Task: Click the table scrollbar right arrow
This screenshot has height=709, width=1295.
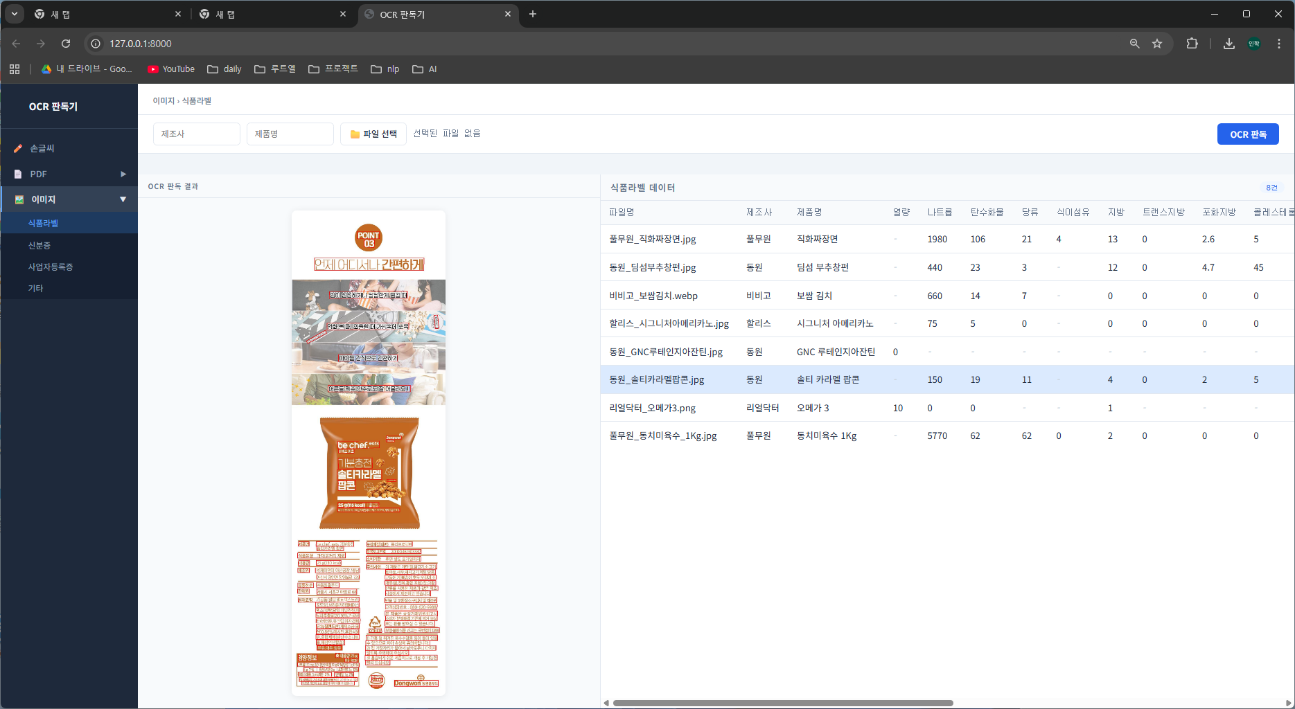Action: point(1288,703)
